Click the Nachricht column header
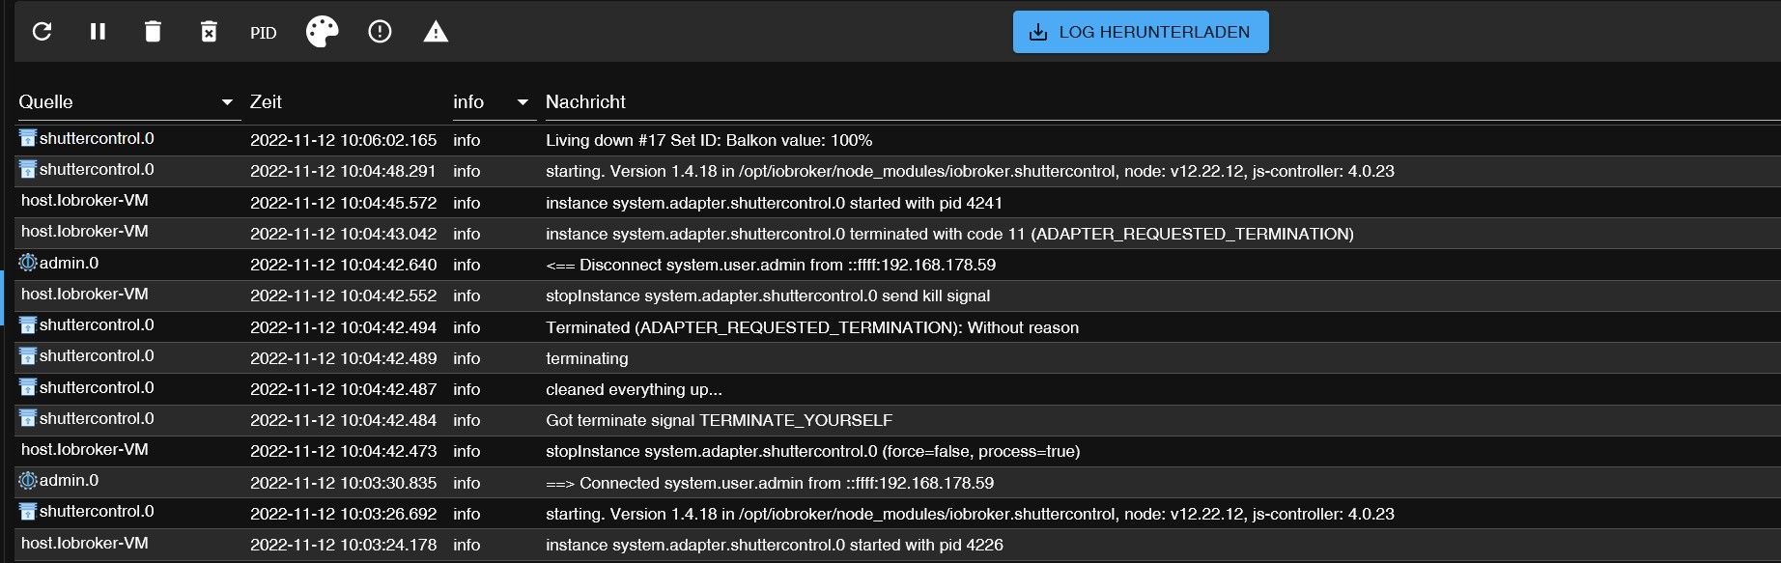Image resolution: width=1781 pixels, height=563 pixels. tap(585, 101)
